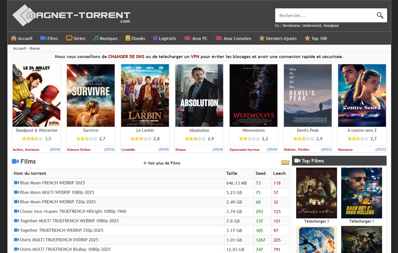Click the star icon beside Top 100
Viewport: 398px width, 253px height.
pyautogui.click(x=307, y=38)
